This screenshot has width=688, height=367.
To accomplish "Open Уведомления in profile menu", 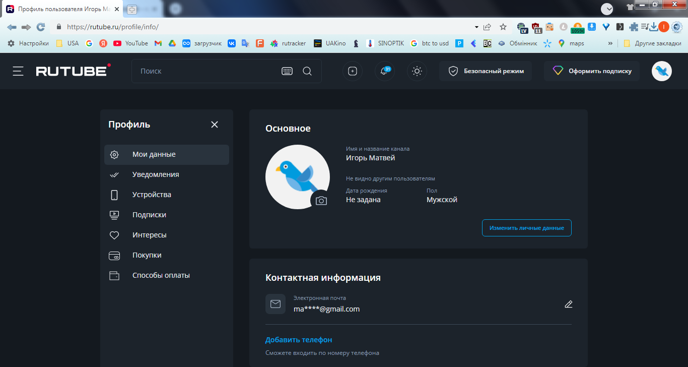I will 167,175.
